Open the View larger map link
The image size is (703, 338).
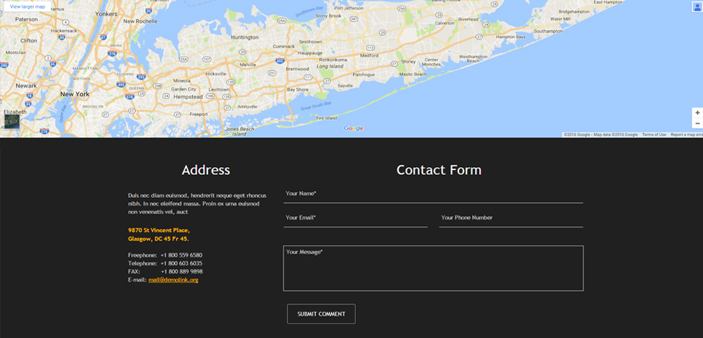(27, 6)
